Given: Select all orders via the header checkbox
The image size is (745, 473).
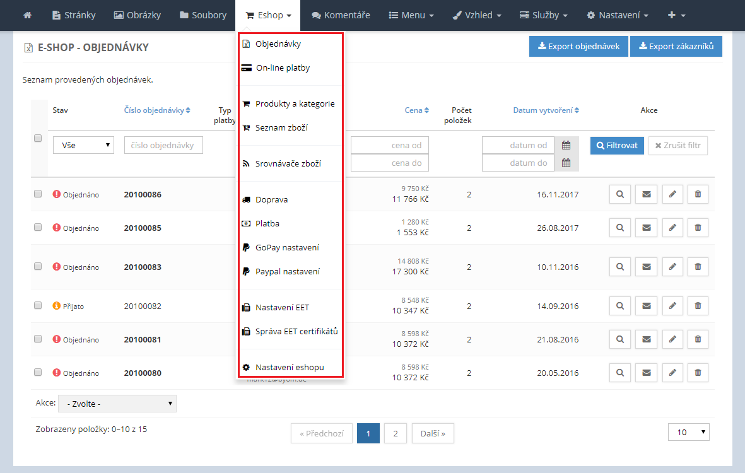Looking at the screenshot, I should [x=38, y=138].
